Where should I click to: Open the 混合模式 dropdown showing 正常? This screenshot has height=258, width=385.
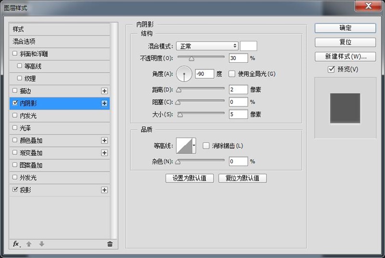coord(207,46)
